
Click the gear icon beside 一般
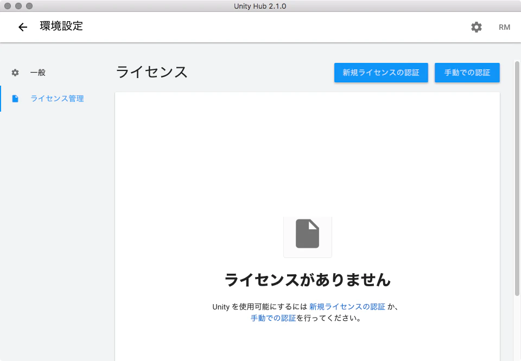15,72
